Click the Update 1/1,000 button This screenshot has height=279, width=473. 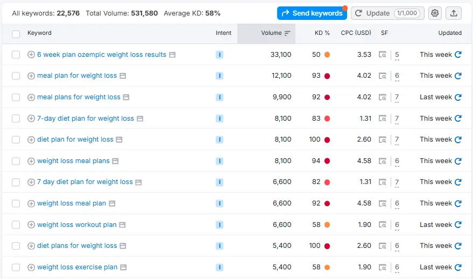387,13
